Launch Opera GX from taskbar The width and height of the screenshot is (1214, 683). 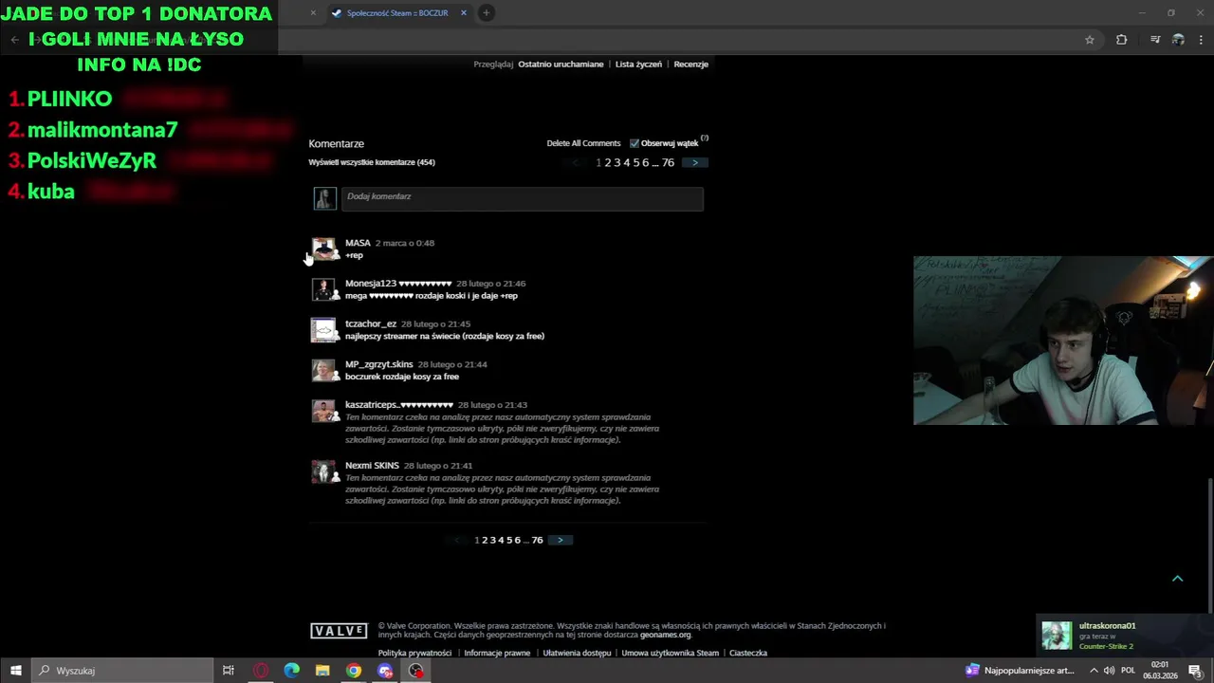(261, 671)
